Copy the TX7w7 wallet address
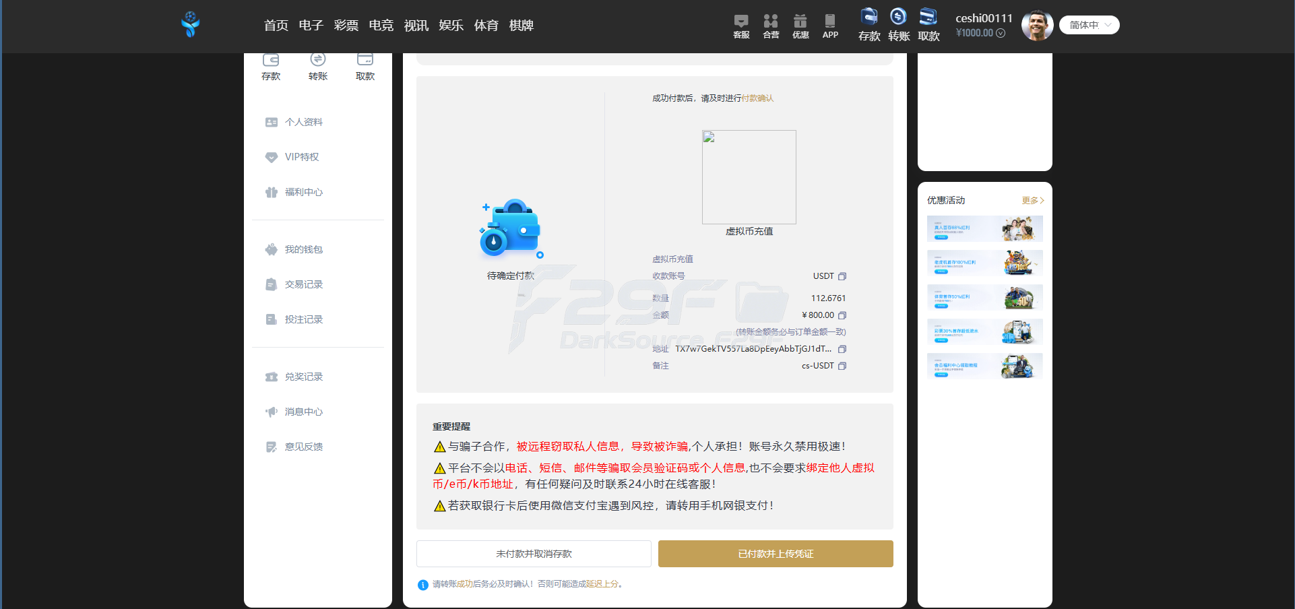 point(842,349)
